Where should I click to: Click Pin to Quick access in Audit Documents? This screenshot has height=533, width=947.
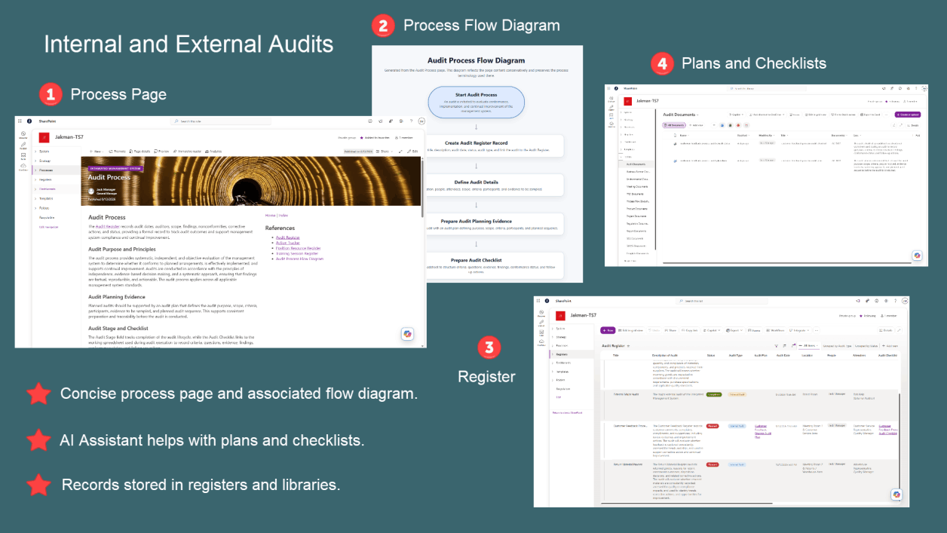pyautogui.click(x=843, y=115)
